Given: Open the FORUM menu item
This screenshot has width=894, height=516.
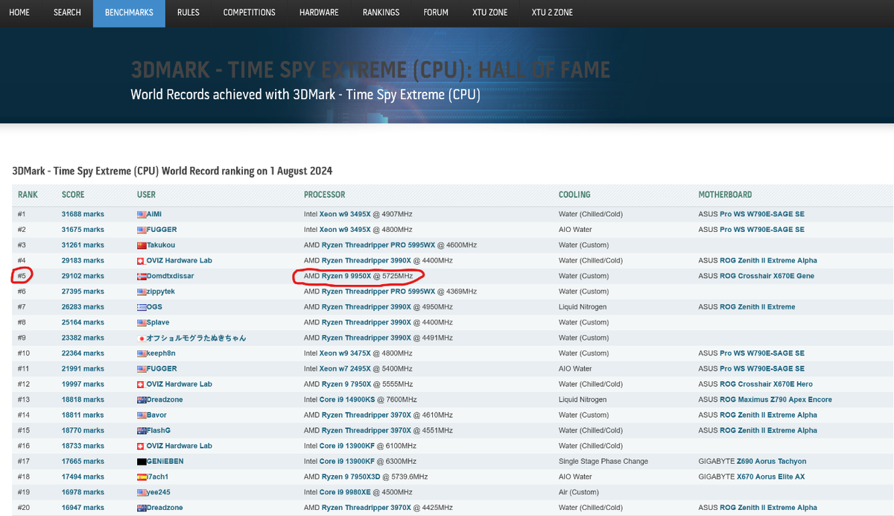Looking at the screenshot, I should click(436, 13).
